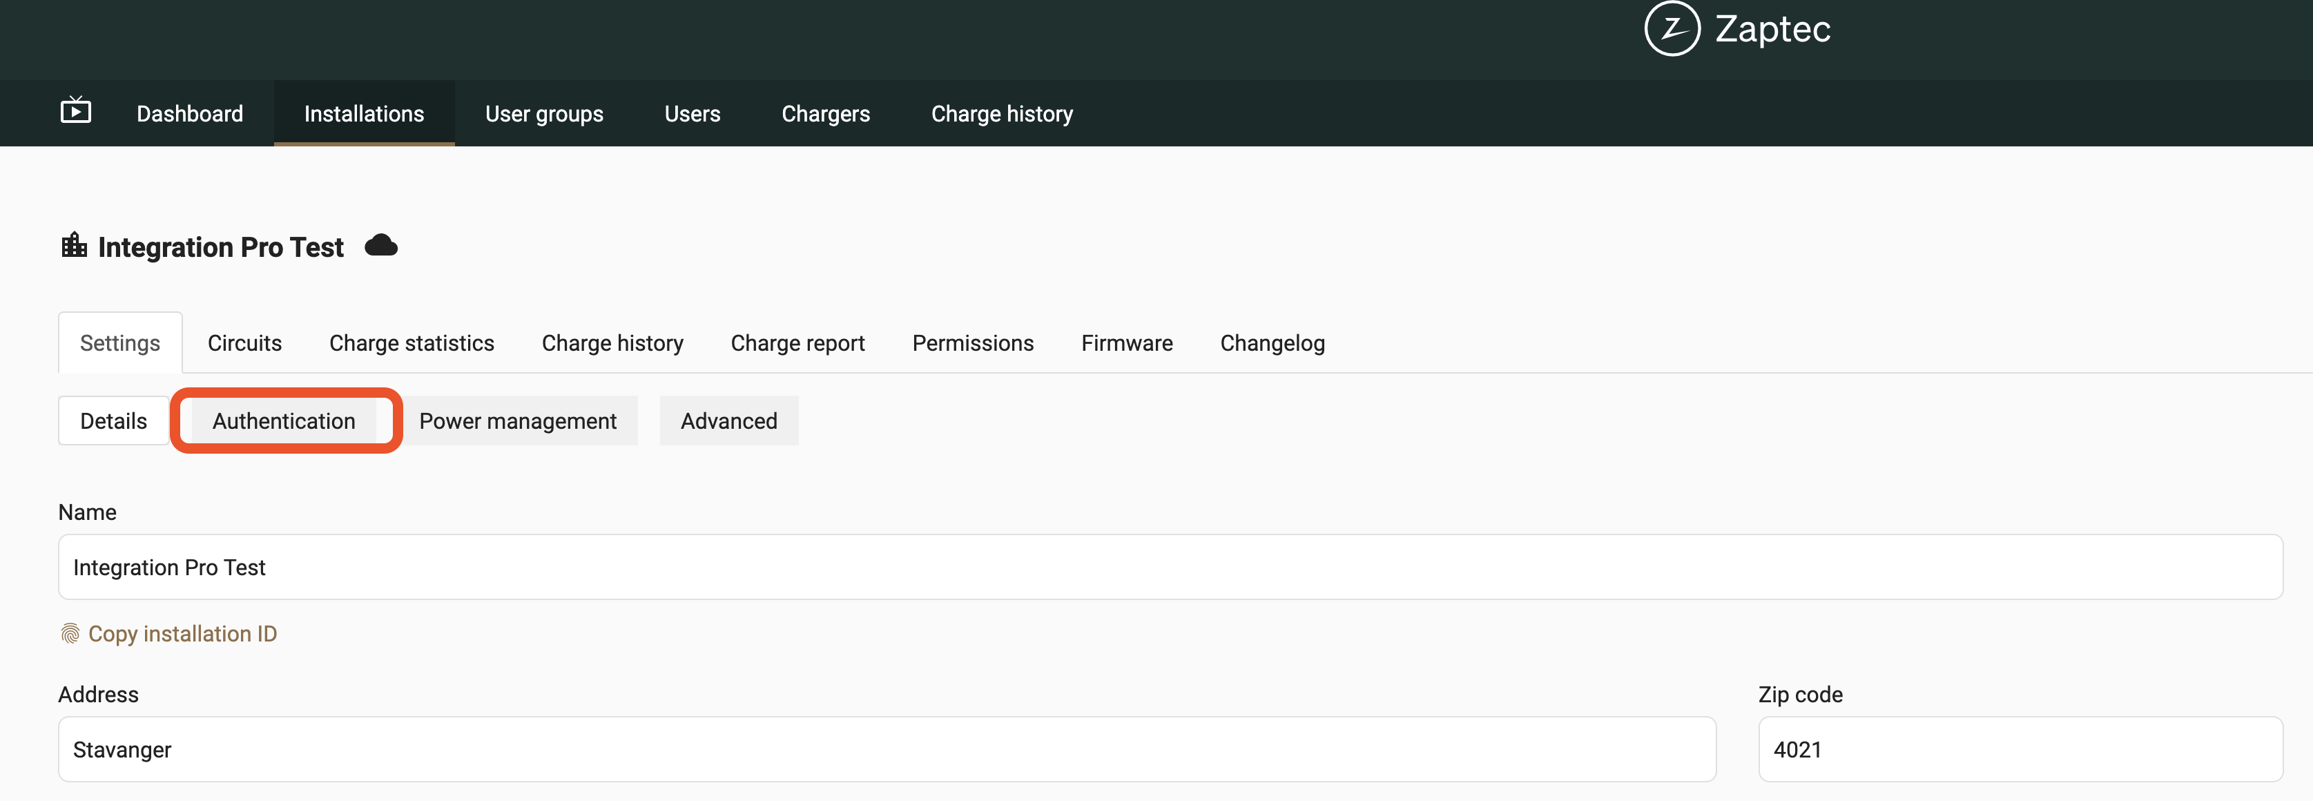Viewport: 2313px width, 801px height.
Task: Switch to Charge report tab
Action: (x=797, y=343)
